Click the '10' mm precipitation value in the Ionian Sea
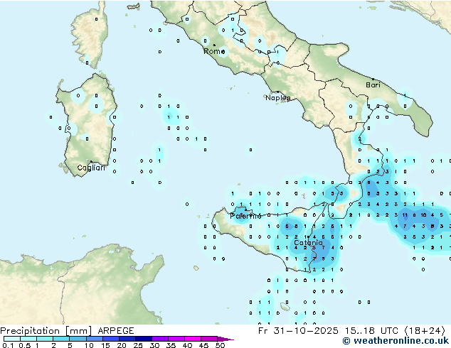This screenshot has width=451, height=348. [x=423, y=215]
